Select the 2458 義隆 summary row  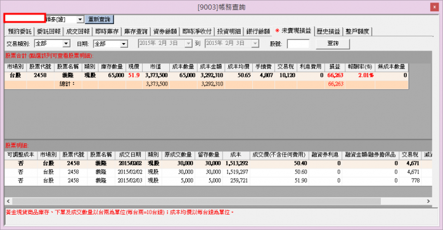coord(206,76)
